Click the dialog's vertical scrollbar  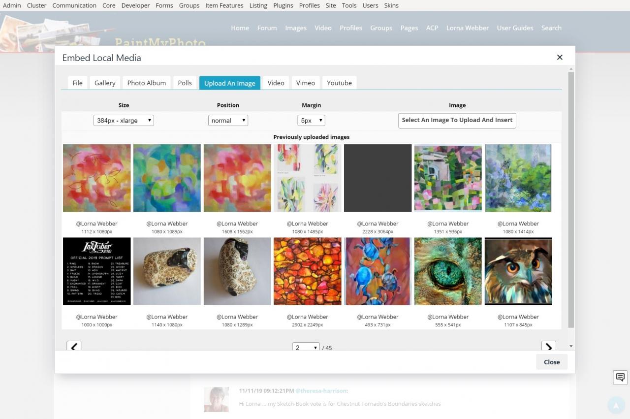(x=571, y=197)
